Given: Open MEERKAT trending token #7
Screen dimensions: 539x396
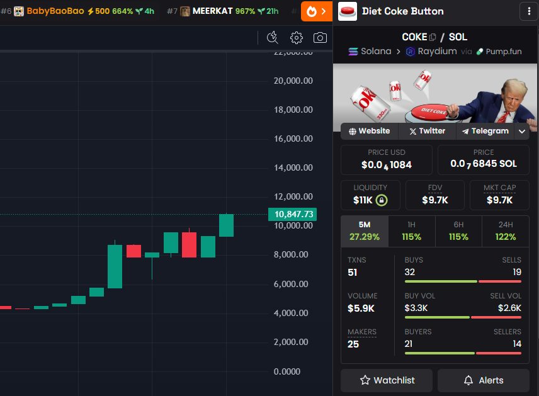Looking at the screenshot, I should pyautogui.click(x=223, y=11).
